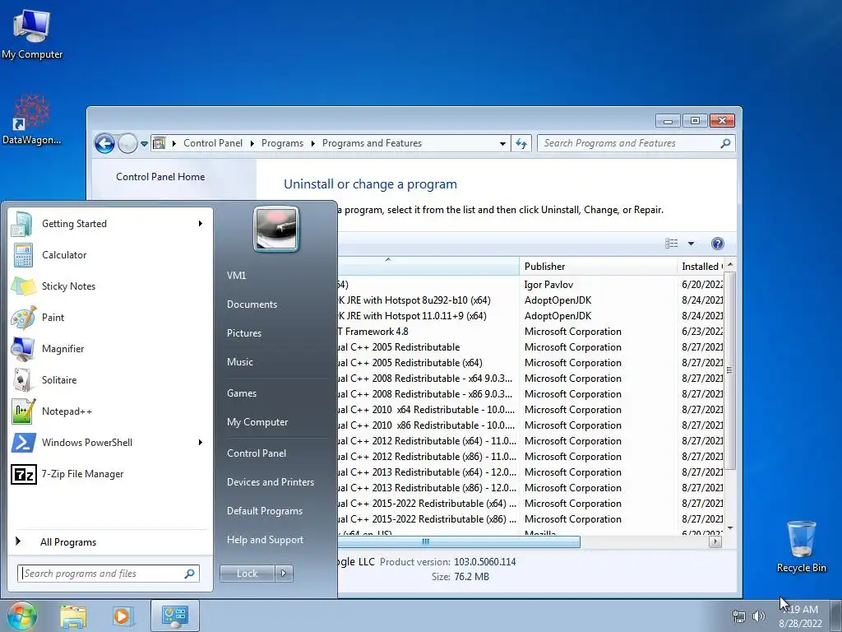
Task: Click the scroll right arrow of horizontal scrollbar
Action: click(715, 541)
